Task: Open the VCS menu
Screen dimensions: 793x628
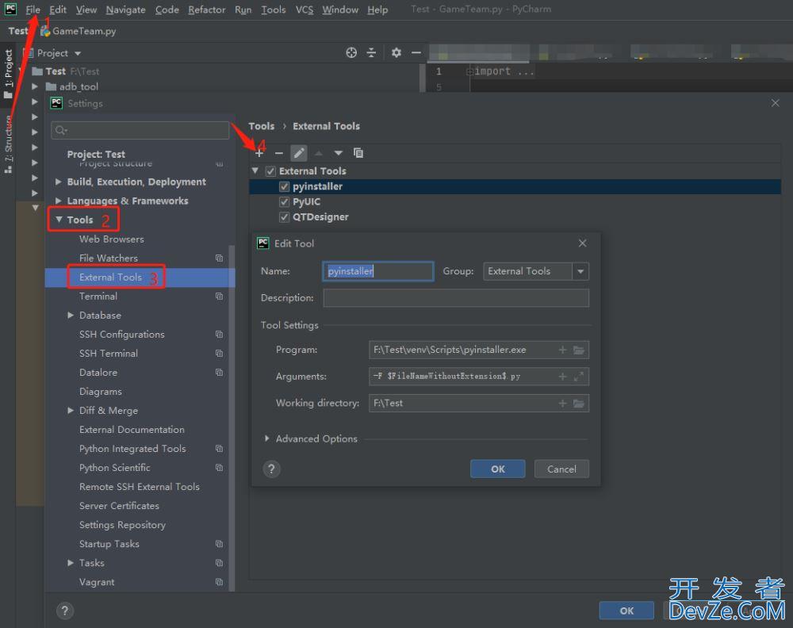Action: click(304, 10)
